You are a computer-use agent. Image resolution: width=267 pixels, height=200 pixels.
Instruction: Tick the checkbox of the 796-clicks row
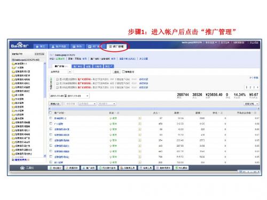pyautogui.click(x=51, y=157)
